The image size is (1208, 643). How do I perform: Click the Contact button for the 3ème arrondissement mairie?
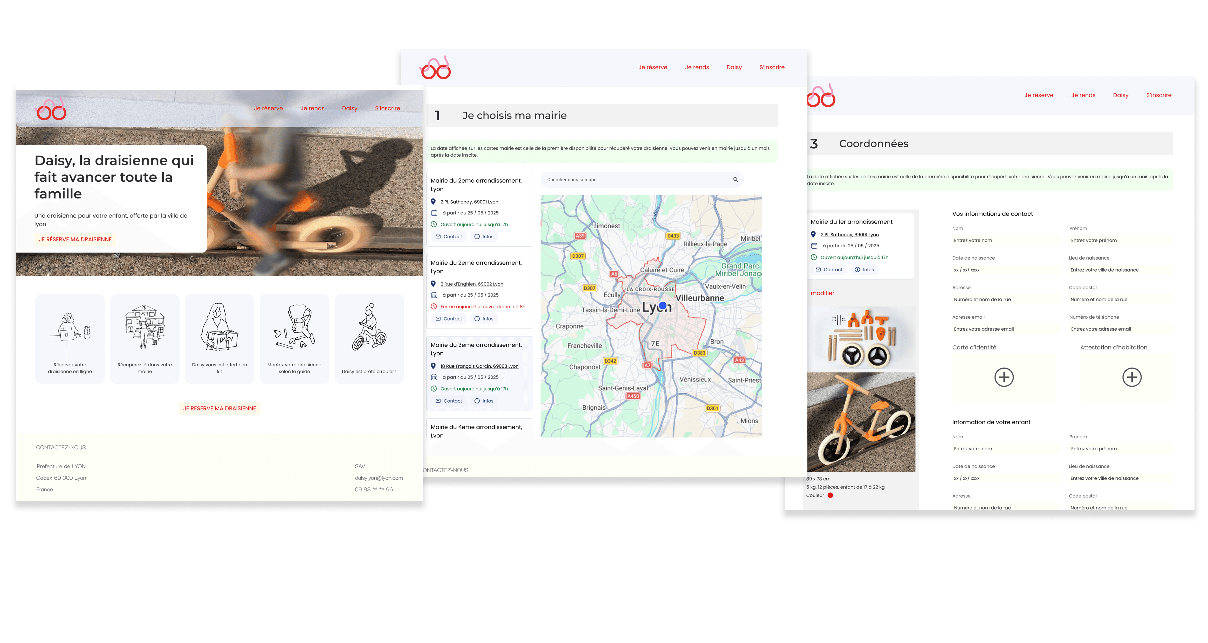coord(448,401)
